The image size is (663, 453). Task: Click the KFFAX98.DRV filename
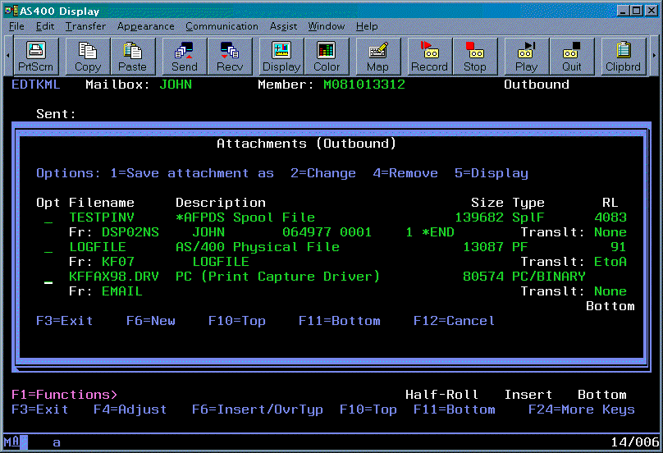click(114, 277)
